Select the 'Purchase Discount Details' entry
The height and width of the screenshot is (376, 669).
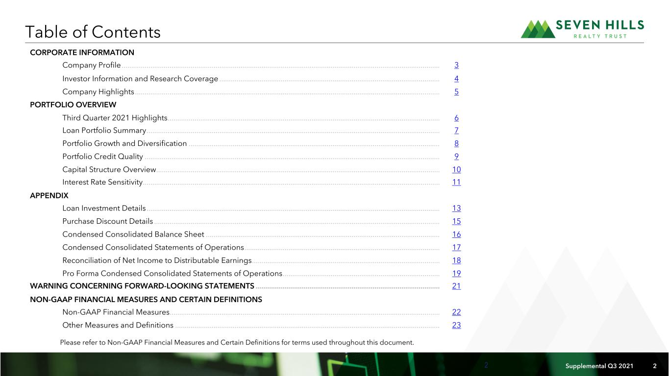[107, 221]
